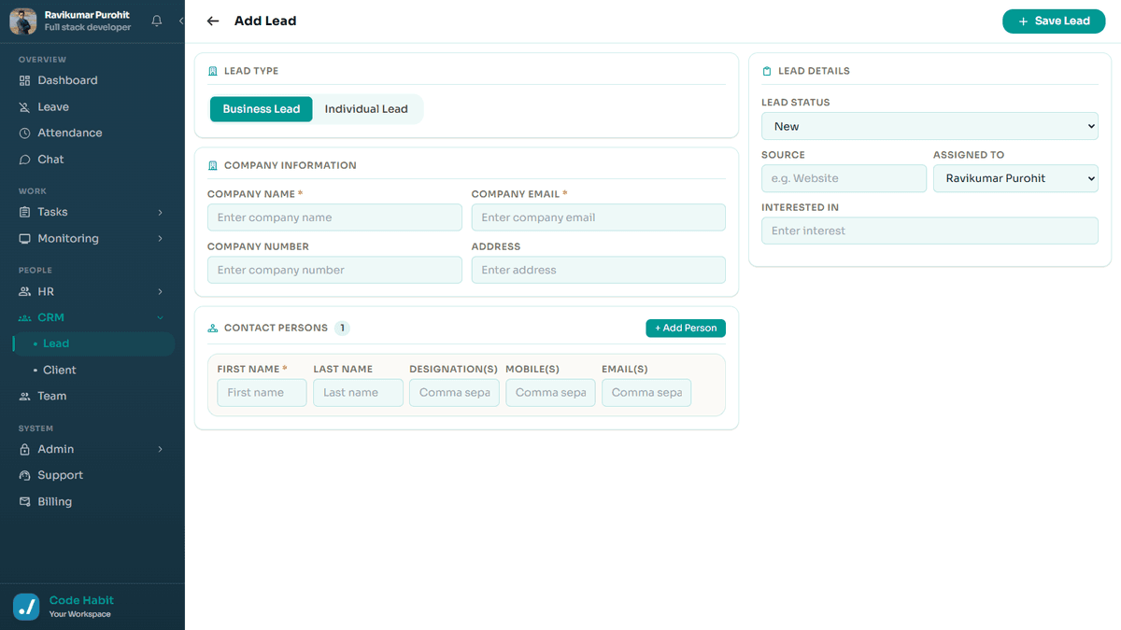Open the notifications bell

tap(156, 21)
